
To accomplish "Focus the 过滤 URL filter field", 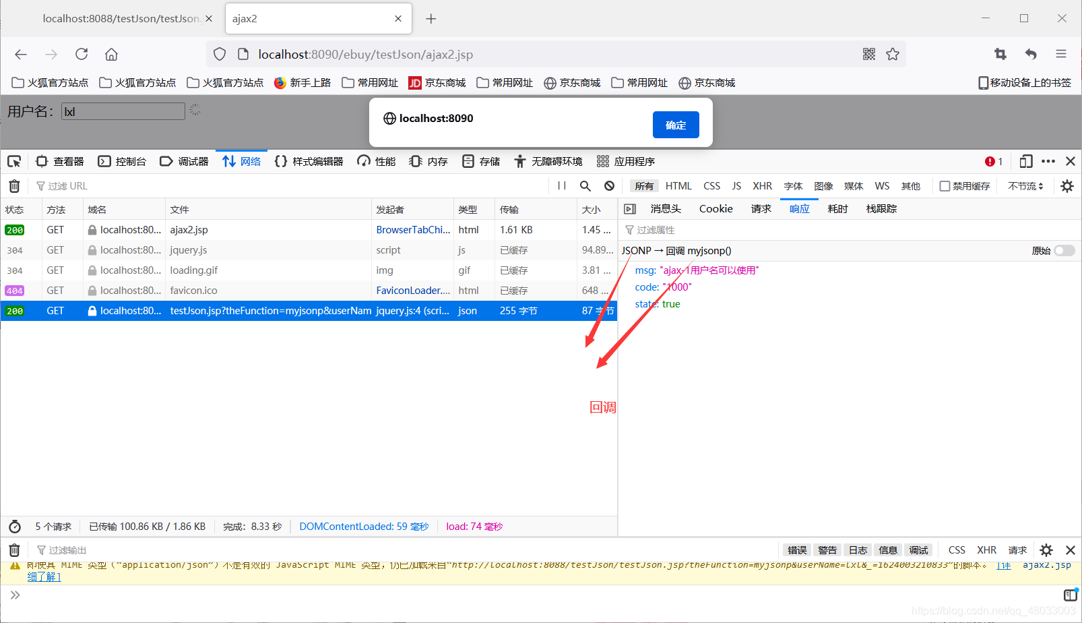I will pos(290,186).
